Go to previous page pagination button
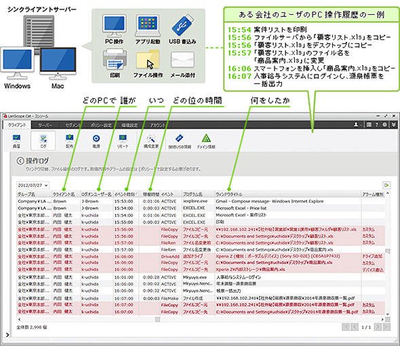Screen dimensions: 400x352 [355, 327]
